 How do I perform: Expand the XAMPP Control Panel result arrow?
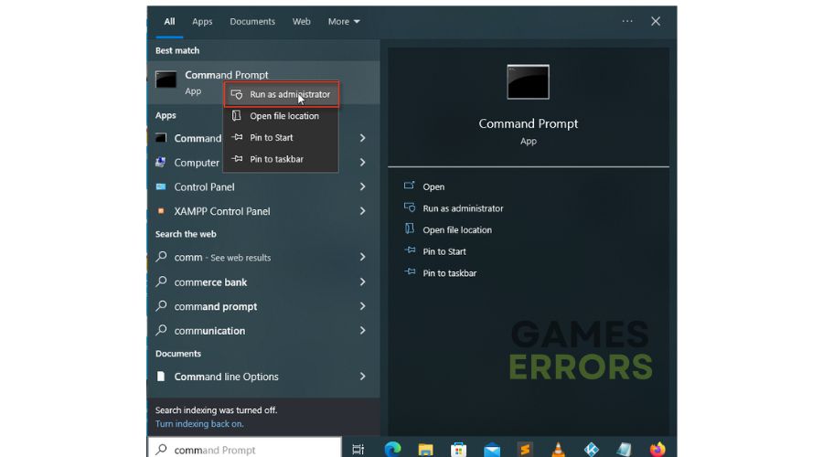363,211
